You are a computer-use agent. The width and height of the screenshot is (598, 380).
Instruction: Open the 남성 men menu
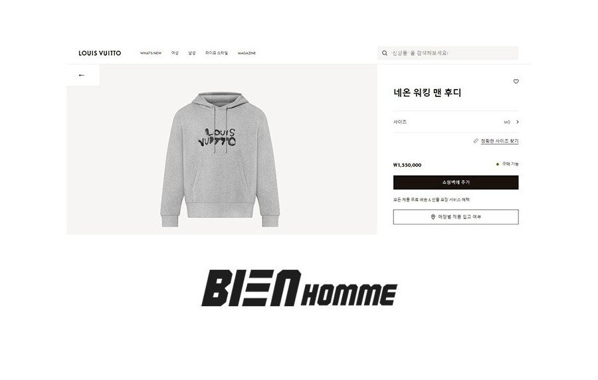pos(192,53)
